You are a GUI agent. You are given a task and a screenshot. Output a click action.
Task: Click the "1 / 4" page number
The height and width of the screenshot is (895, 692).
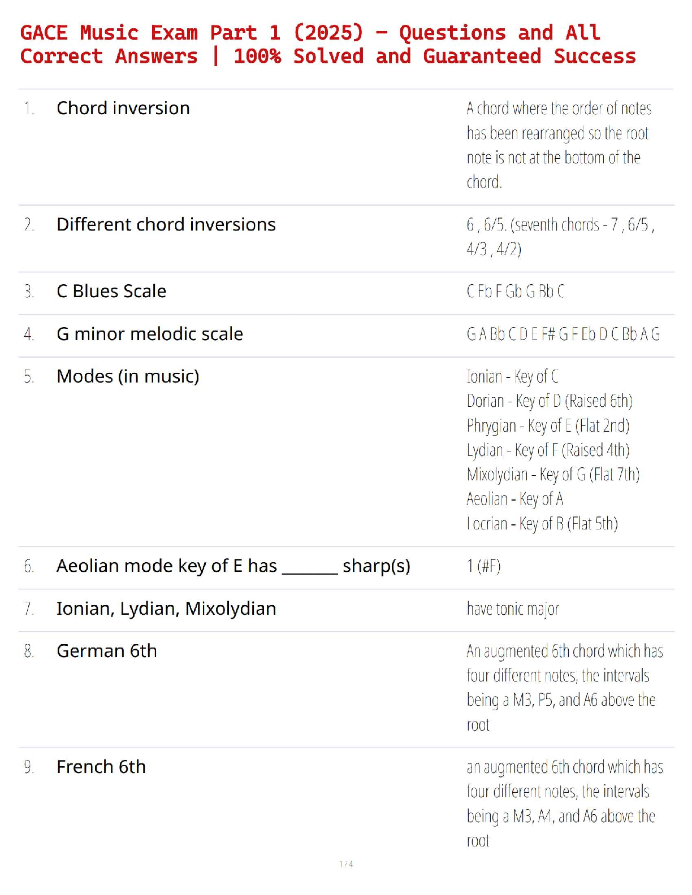(346, 864)
